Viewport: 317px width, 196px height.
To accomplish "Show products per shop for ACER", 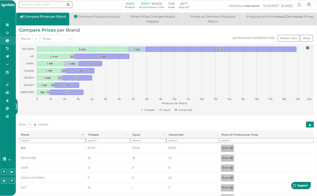I will [227, 168].
